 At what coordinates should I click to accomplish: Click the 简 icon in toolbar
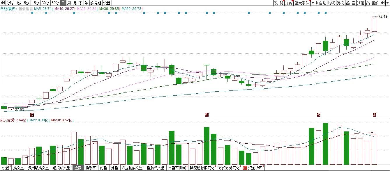coord(281,3)
